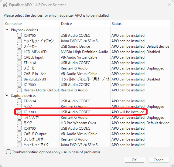Click the Connector column header

point(32,23)
